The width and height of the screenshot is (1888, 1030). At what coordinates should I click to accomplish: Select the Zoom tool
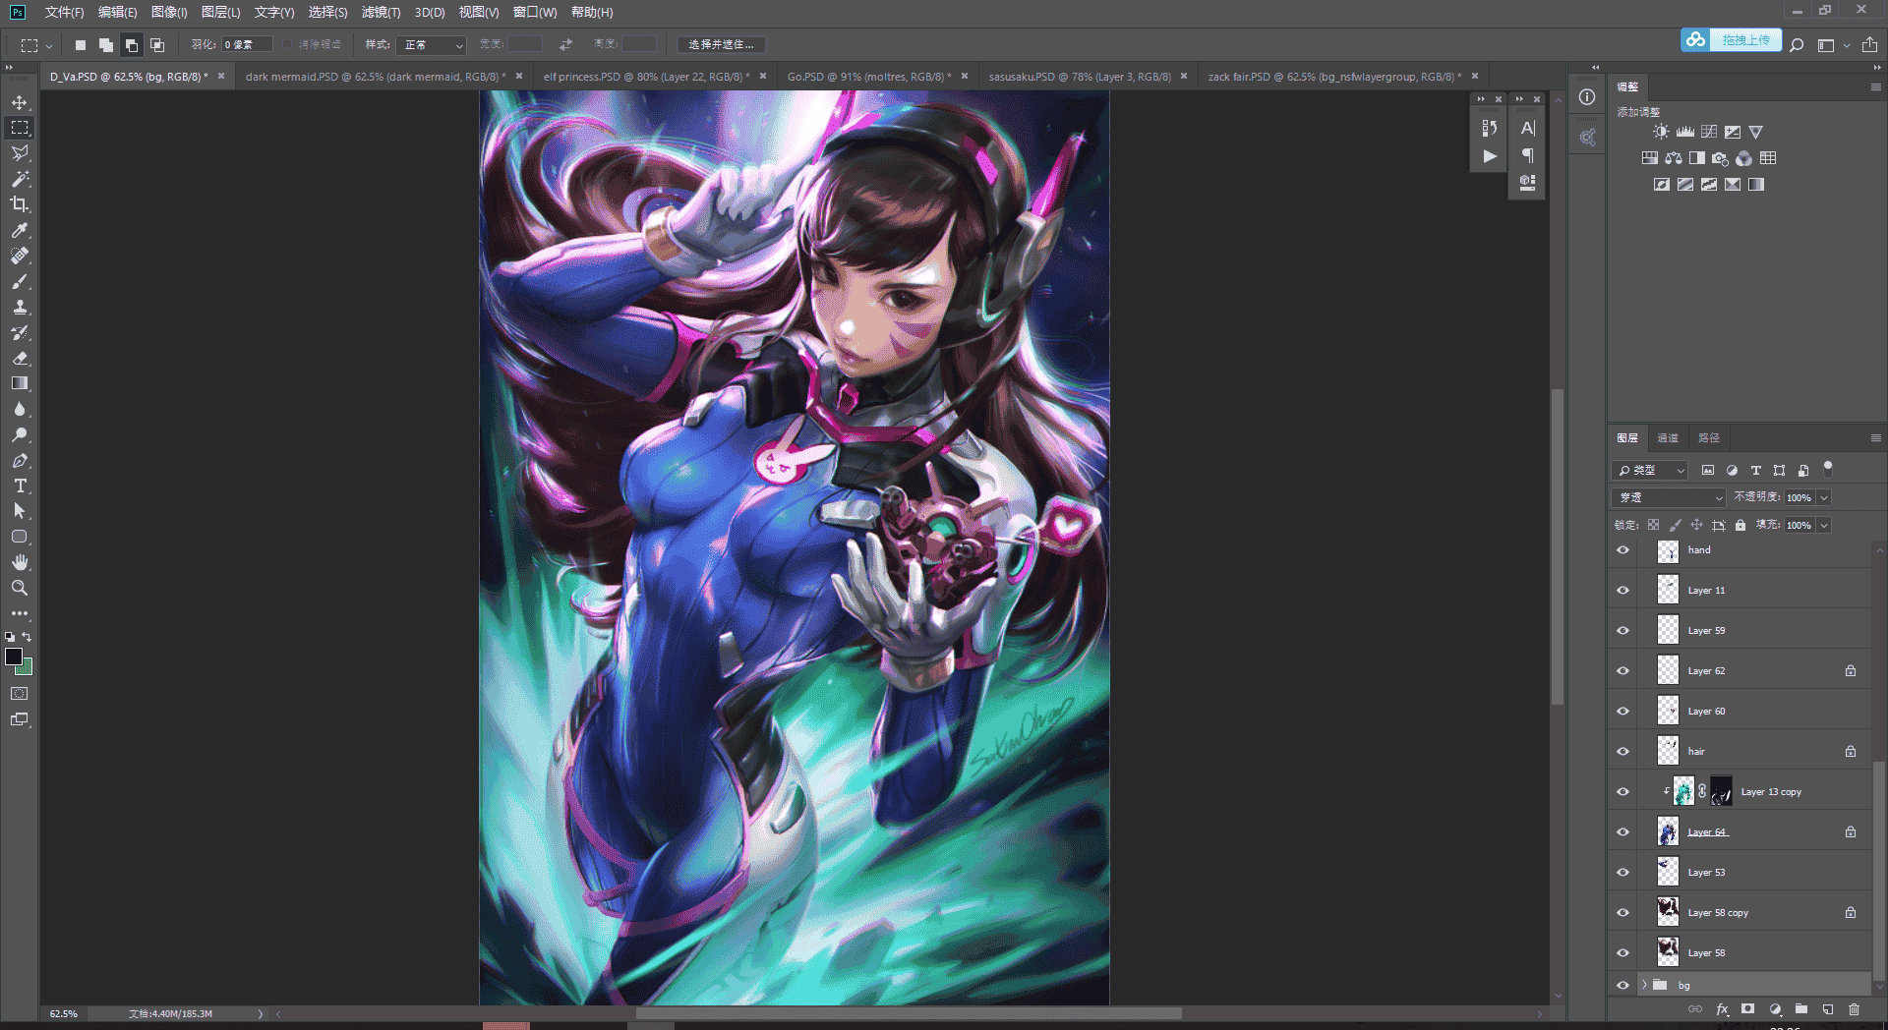20,588
